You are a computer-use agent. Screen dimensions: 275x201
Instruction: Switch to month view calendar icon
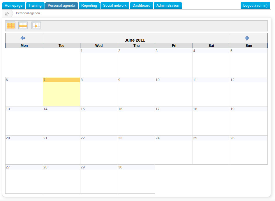[11, 26]
